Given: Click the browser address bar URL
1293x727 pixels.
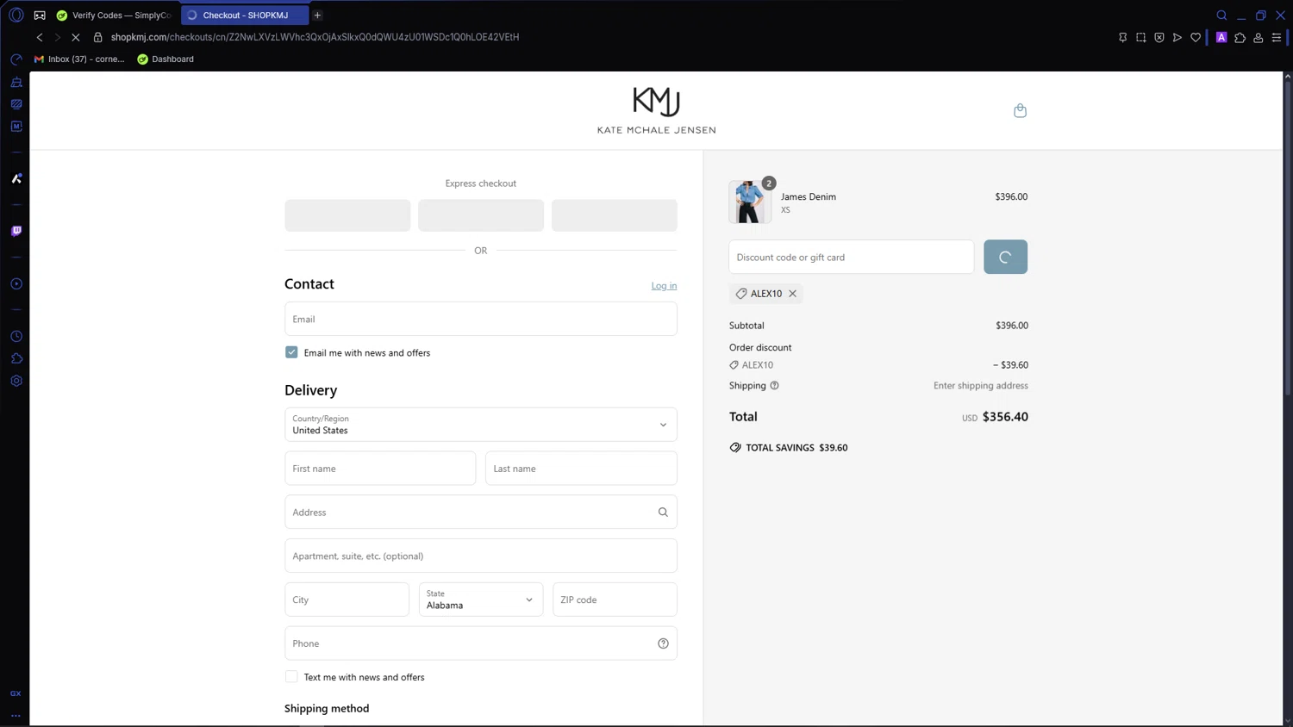Looking at the screenshot, I should [315, 37].
